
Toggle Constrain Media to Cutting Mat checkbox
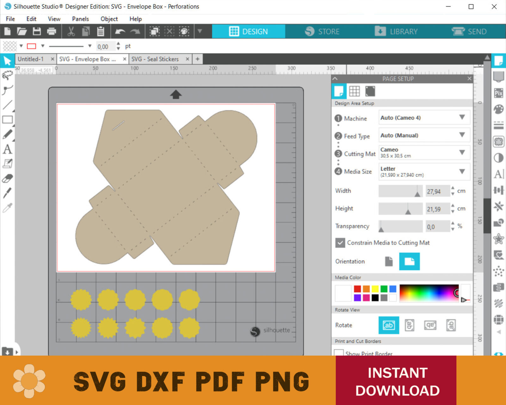(340, 243)
